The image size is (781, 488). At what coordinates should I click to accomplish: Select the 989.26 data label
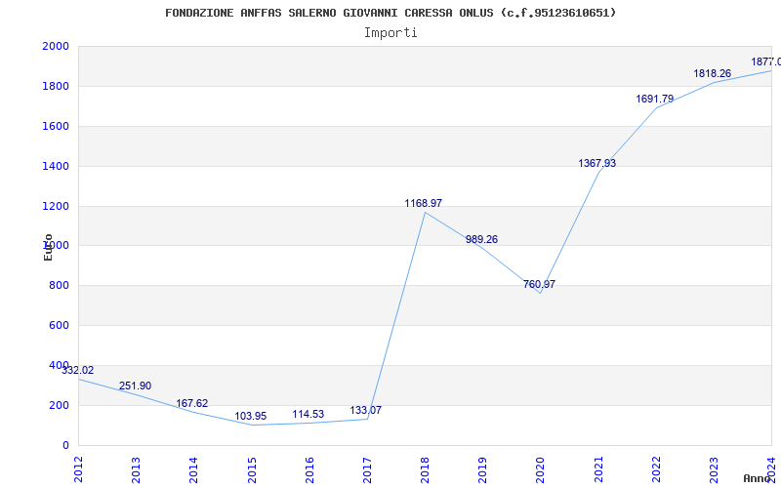tap(481, 239)
